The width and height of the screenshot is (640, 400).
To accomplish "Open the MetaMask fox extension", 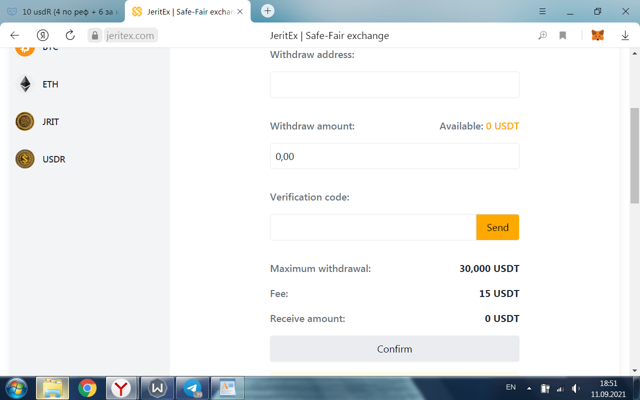I will click(x=597, y=35).
